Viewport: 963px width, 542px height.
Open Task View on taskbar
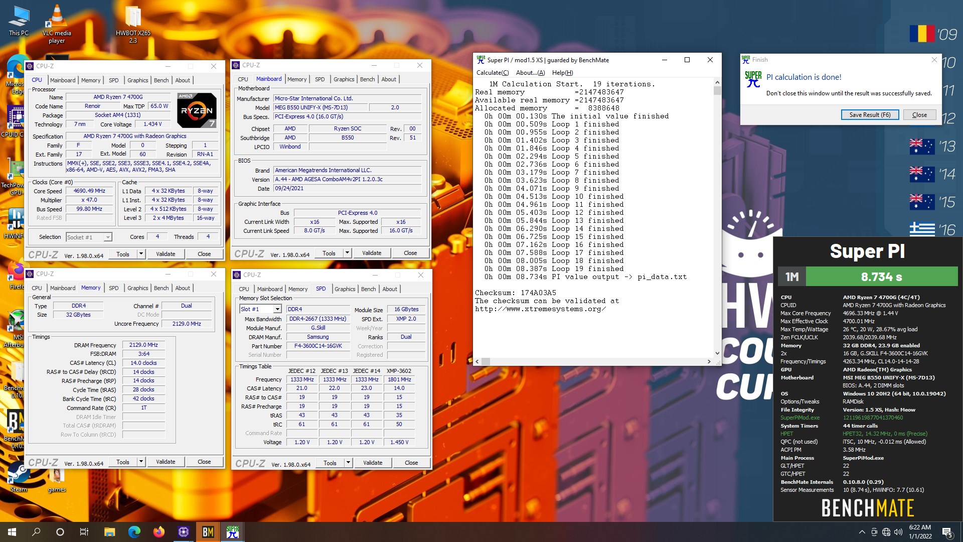(x=84, y=532)
